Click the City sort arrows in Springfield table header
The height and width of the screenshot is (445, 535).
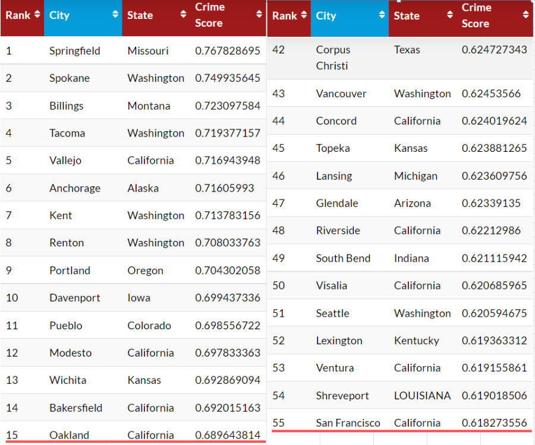point(115,15)
